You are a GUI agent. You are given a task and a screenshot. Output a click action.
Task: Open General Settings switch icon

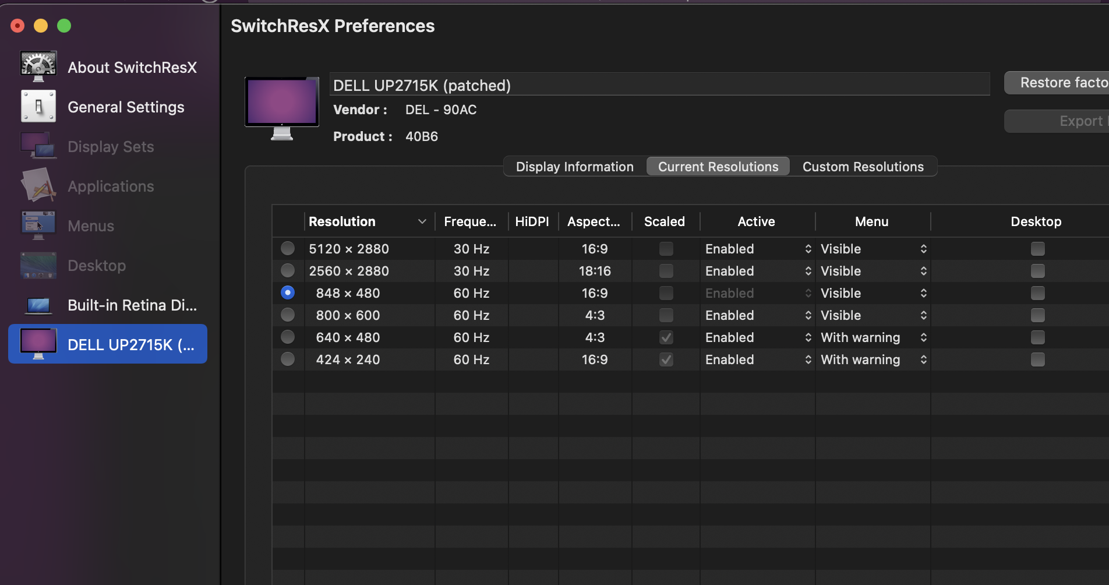(x=38, y=106)
